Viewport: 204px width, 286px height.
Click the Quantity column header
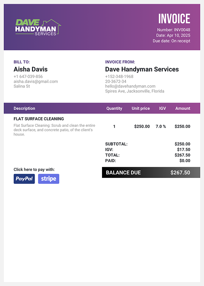pos(114,109)
